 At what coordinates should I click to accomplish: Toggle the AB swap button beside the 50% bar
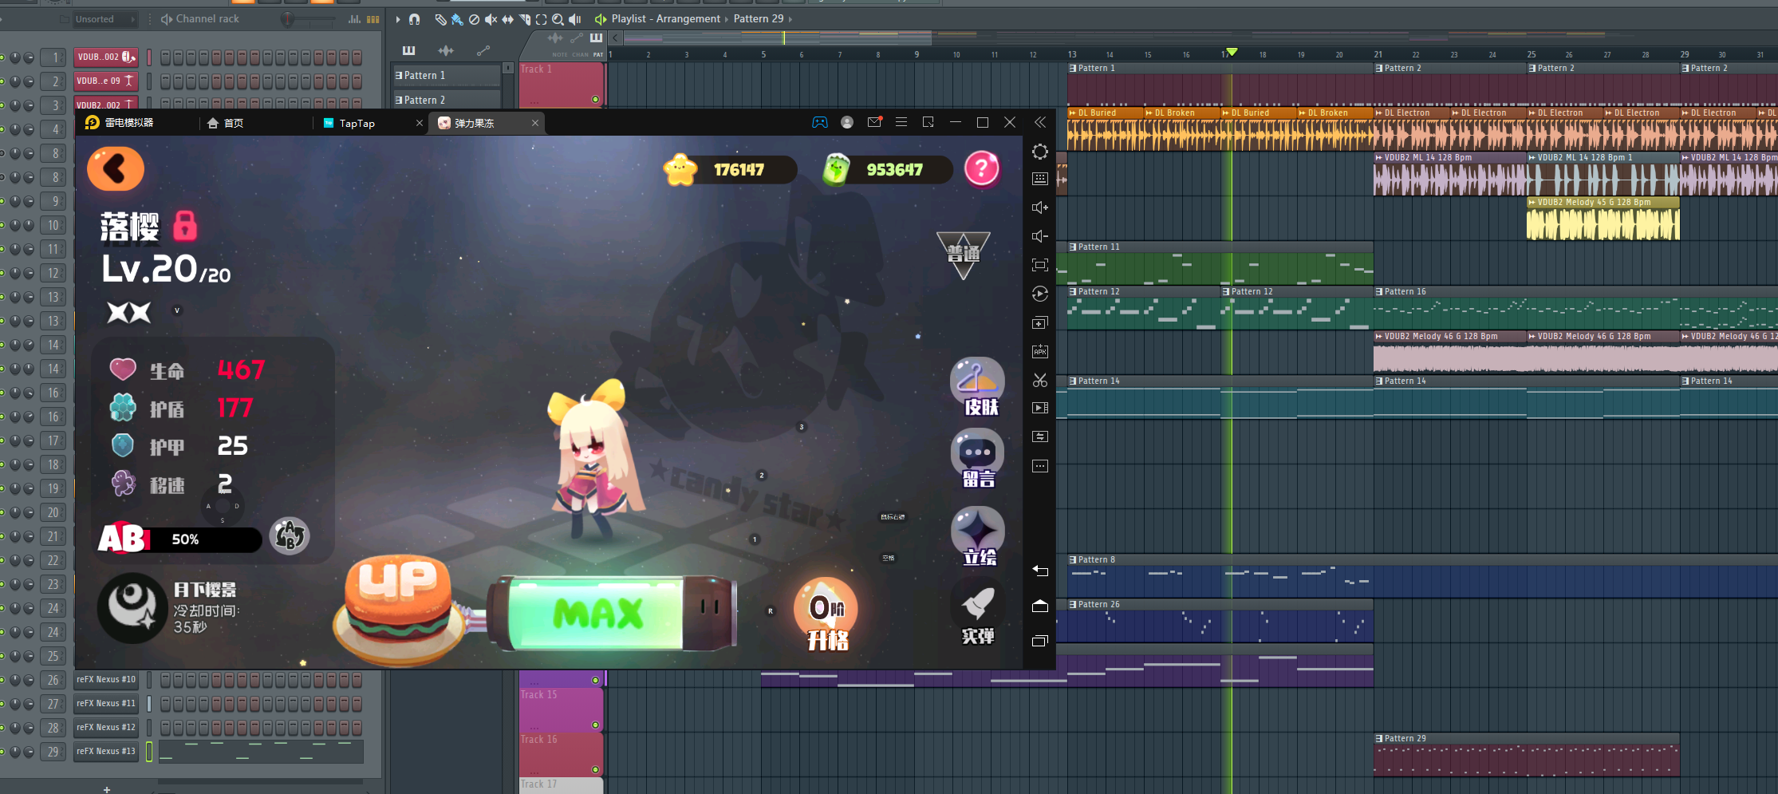290,535
